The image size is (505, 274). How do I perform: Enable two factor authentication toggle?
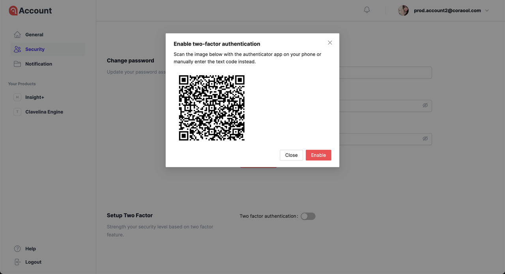[308, 216]
